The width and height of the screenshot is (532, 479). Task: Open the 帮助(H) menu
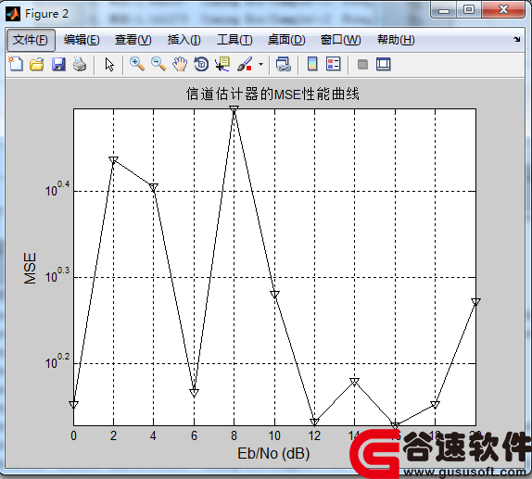point(396,40)
